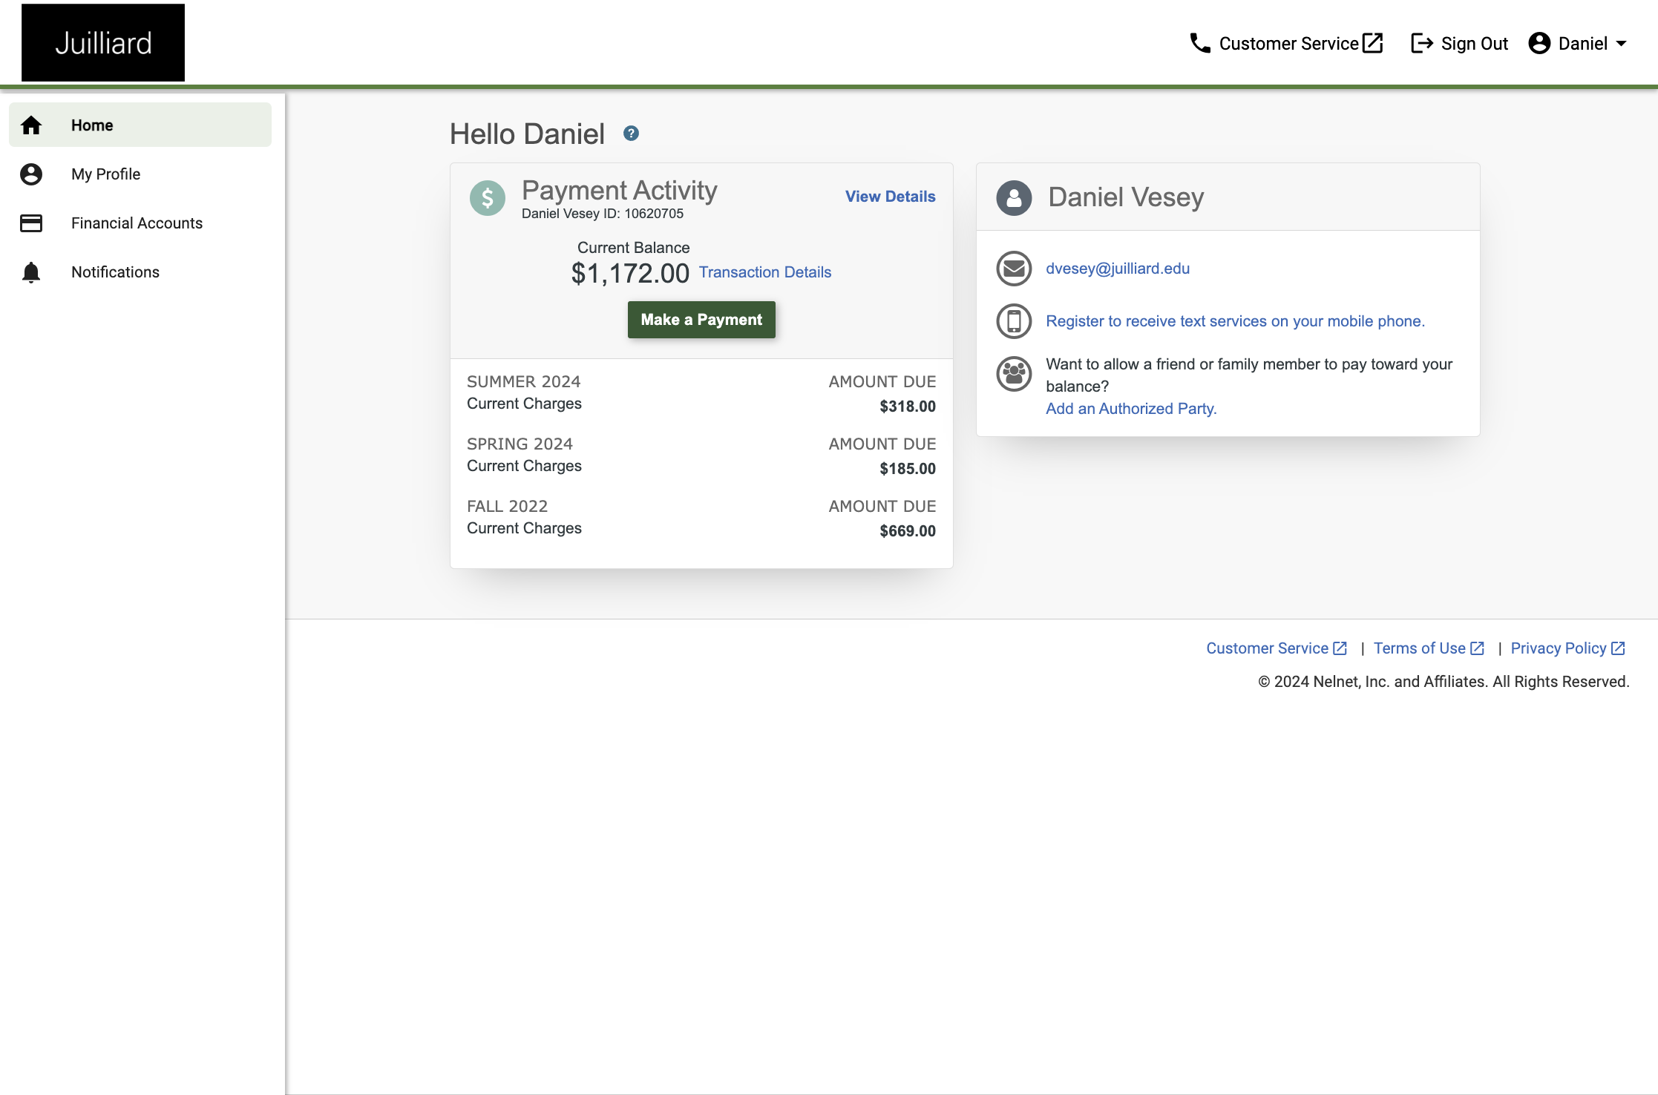This screenshot has height=1095, width=1658.
Task: Click the Summer 2024 amount $318.00
Action: tap(908, 407)
